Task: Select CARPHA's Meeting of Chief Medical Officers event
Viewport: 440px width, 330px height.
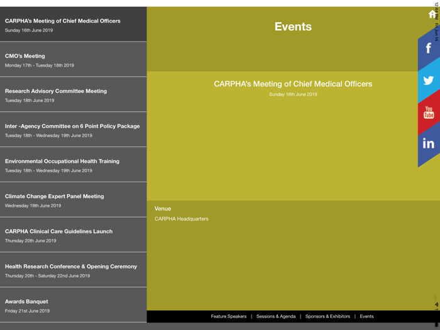Action: pyautogui.click(x=74, y=25)
